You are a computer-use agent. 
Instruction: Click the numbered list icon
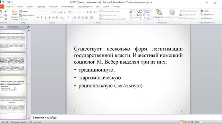(x=80, y=12)
